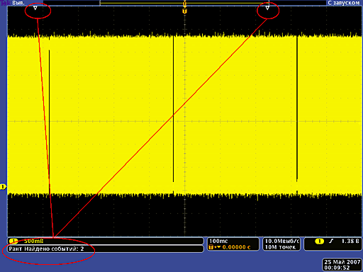This screenshot has height=272, width=363.
Task: Click the 'С запуском' trigger status text
Action: coord(344,3)
